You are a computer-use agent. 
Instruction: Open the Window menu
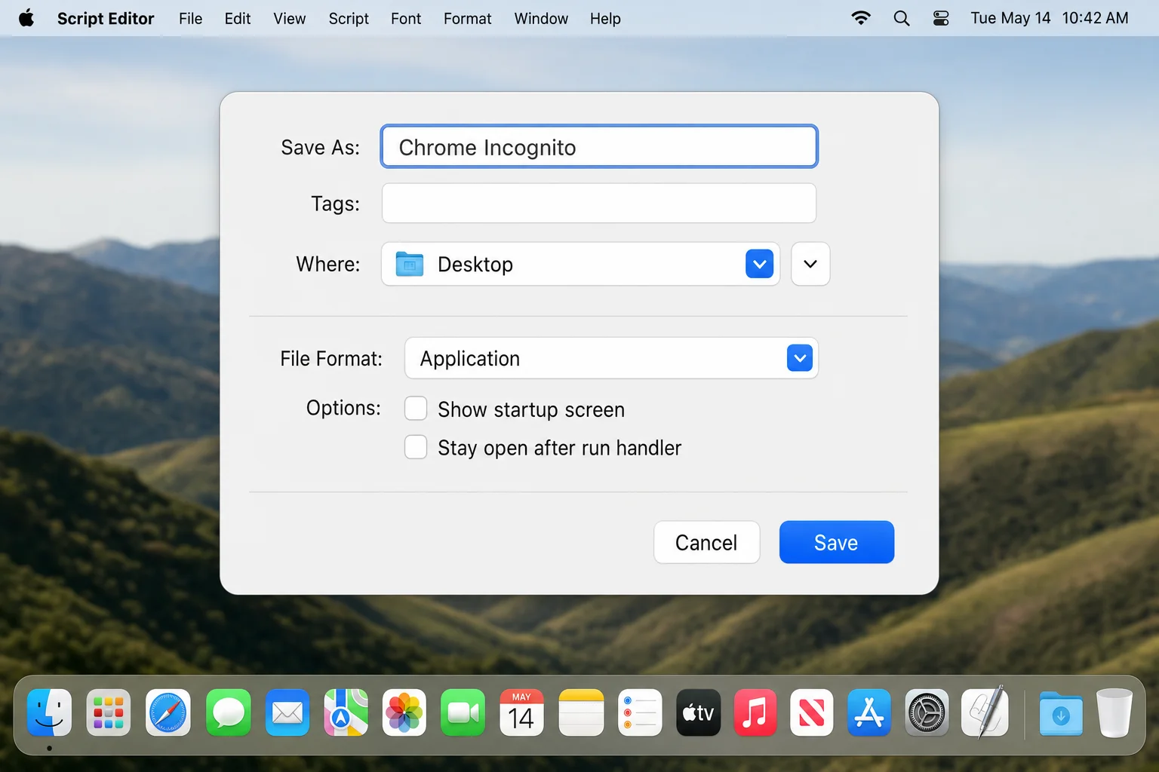541,18
